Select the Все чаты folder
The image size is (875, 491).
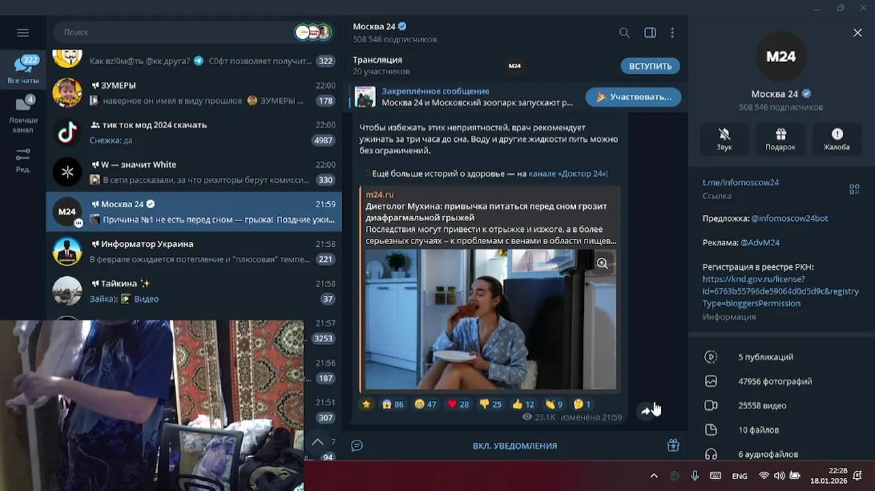point(23,70)
